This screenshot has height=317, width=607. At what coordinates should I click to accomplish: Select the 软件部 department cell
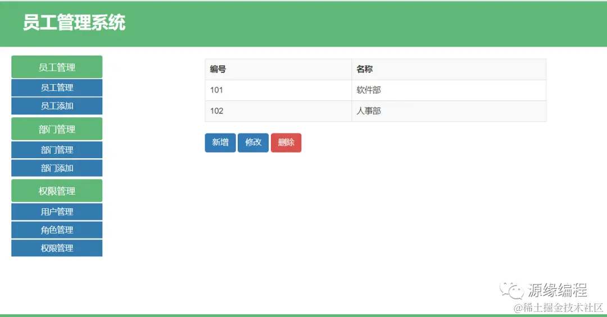tap(449, 90)
